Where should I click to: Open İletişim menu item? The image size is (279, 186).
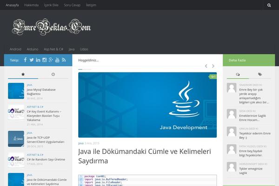tap(91, 5)
